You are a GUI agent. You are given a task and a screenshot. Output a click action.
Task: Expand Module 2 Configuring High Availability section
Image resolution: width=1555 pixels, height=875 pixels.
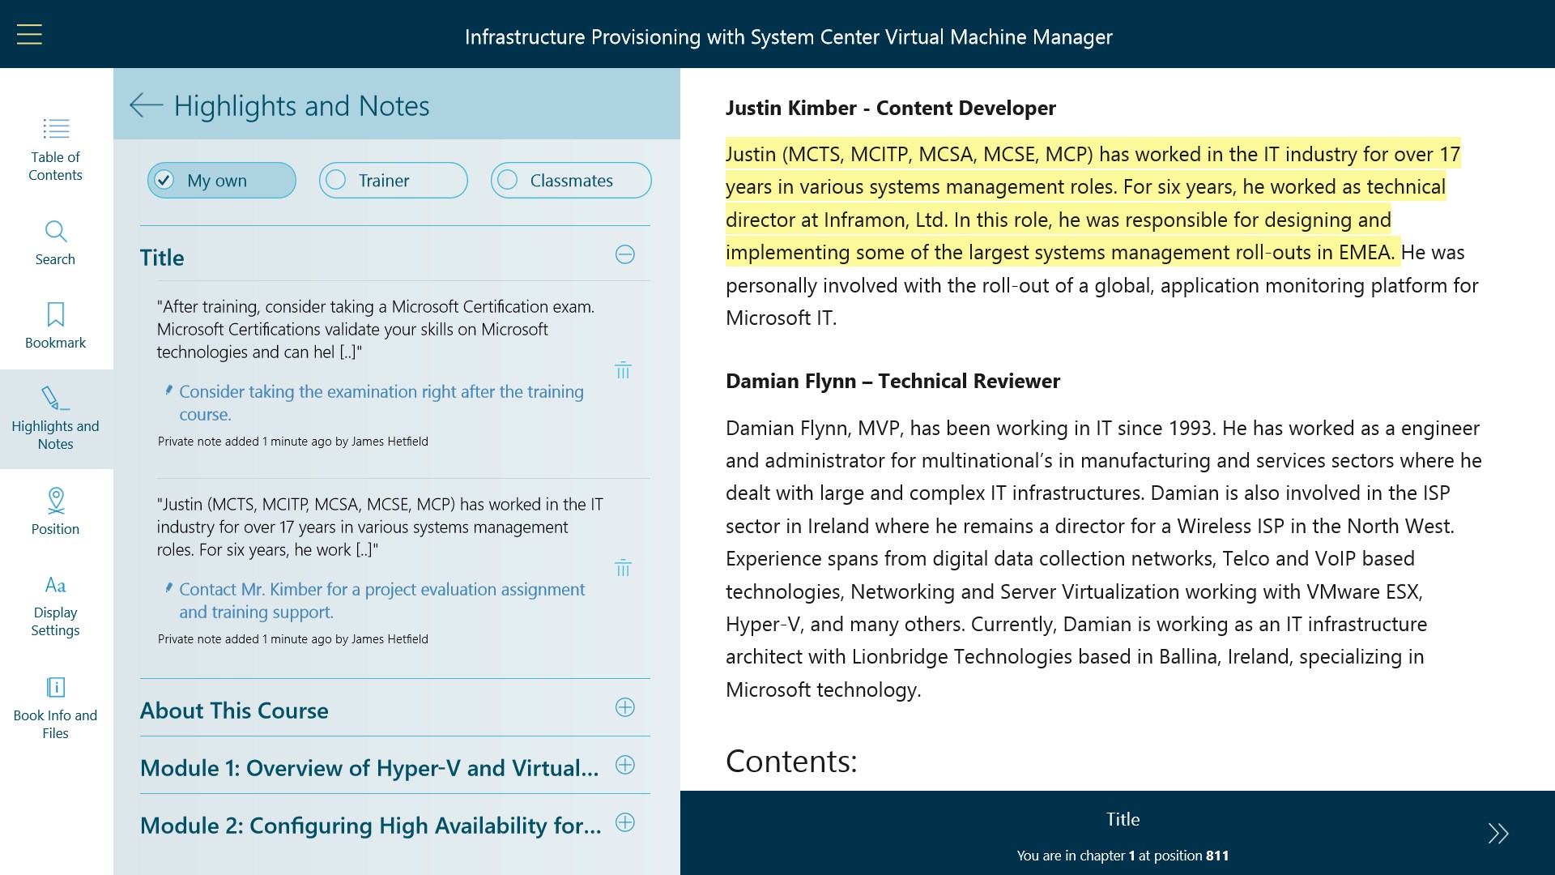point(624,822)
